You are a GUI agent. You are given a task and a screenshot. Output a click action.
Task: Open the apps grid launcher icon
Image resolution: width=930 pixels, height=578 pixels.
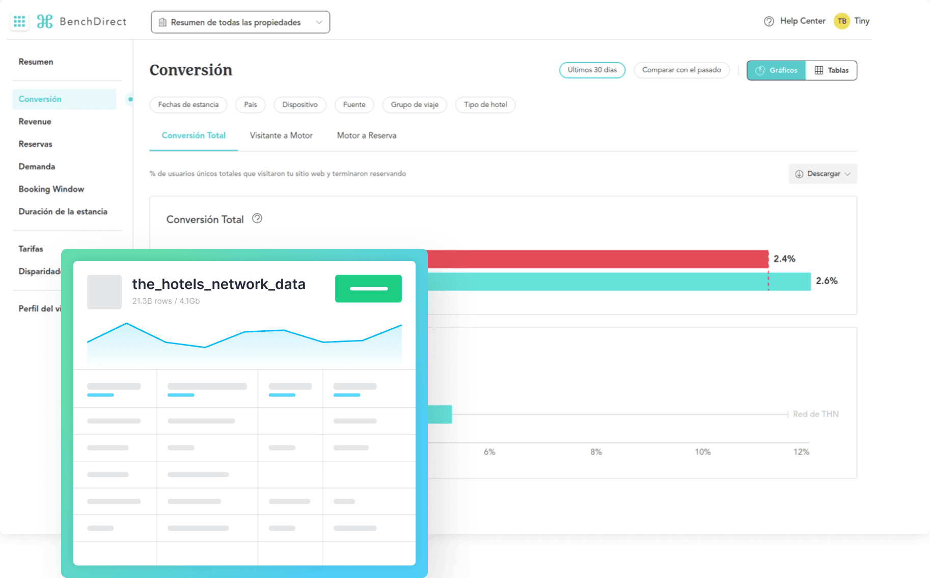coord(19,21)
